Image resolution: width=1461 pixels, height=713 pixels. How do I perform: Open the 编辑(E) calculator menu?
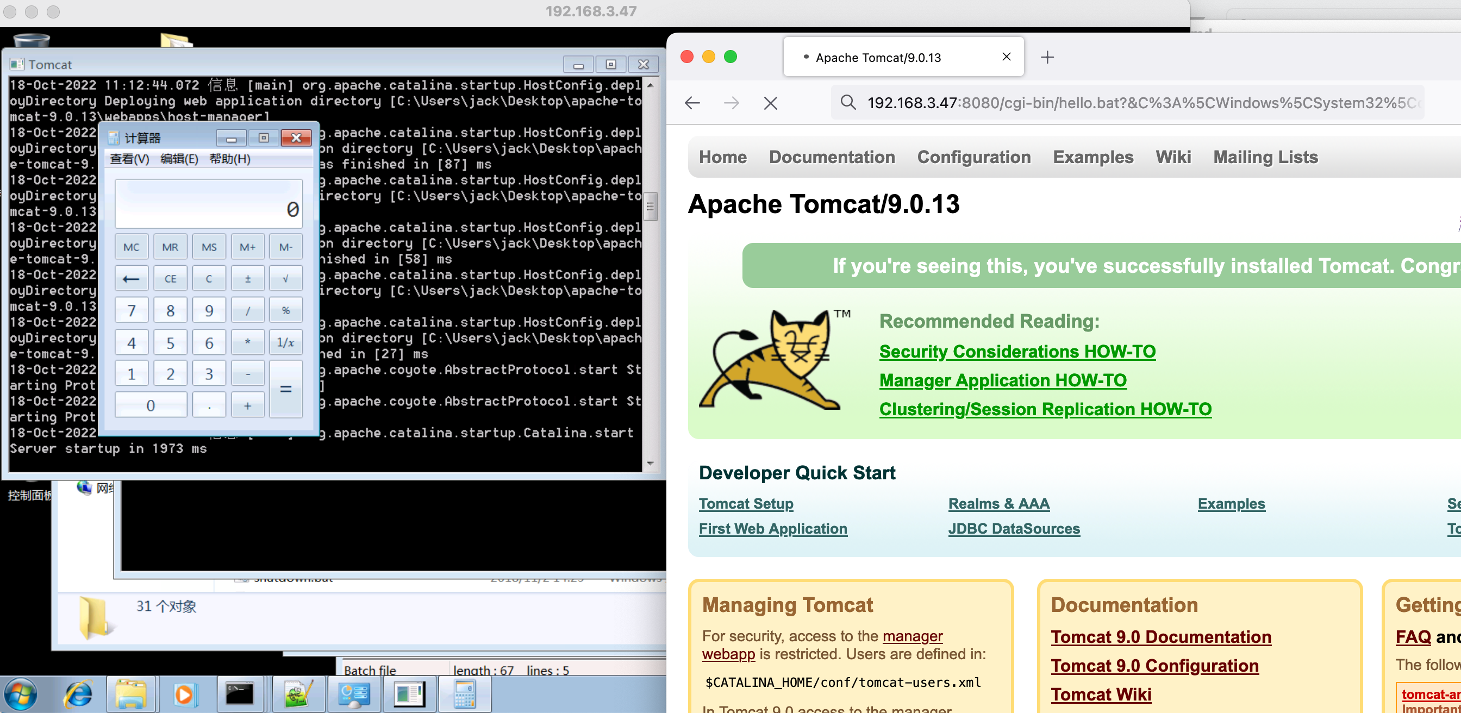[179, 159]
